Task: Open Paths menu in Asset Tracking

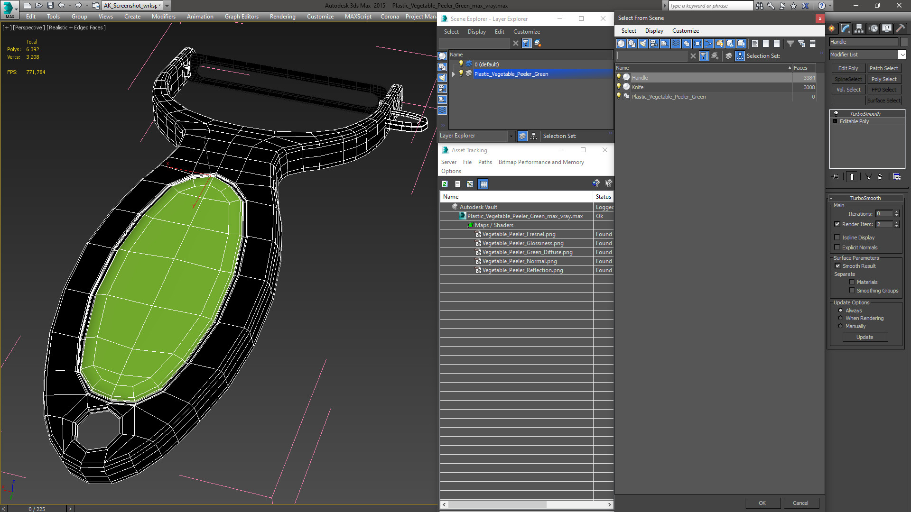Action: click(485, 162)
